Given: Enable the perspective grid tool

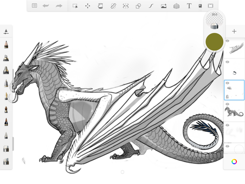Looking at the screenshot, I should pos(176,6).
